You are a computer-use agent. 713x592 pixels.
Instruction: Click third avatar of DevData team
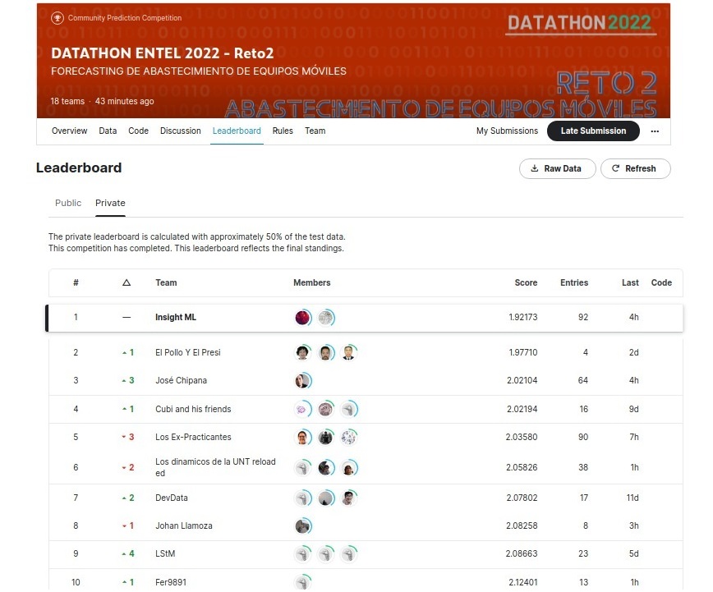point(349,498)
